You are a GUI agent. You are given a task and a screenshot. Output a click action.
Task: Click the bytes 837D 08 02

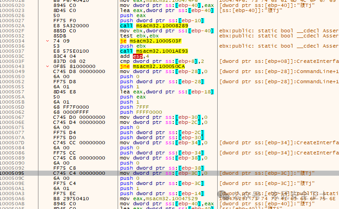point(69,61)
